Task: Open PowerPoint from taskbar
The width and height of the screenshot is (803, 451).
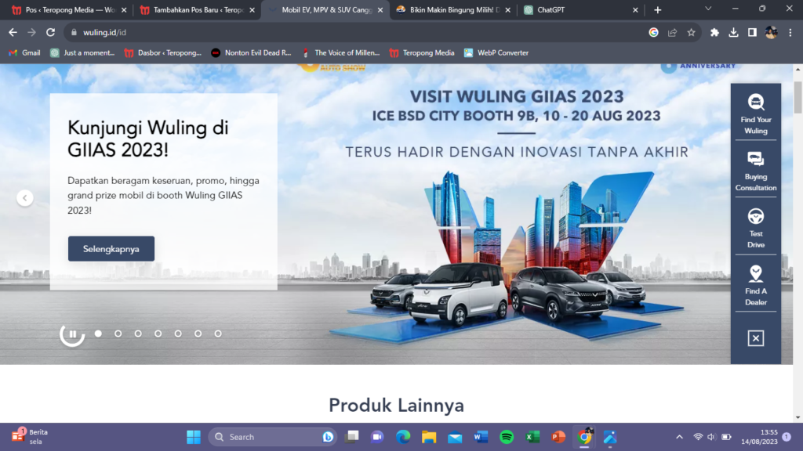Action: click(558, 437)
